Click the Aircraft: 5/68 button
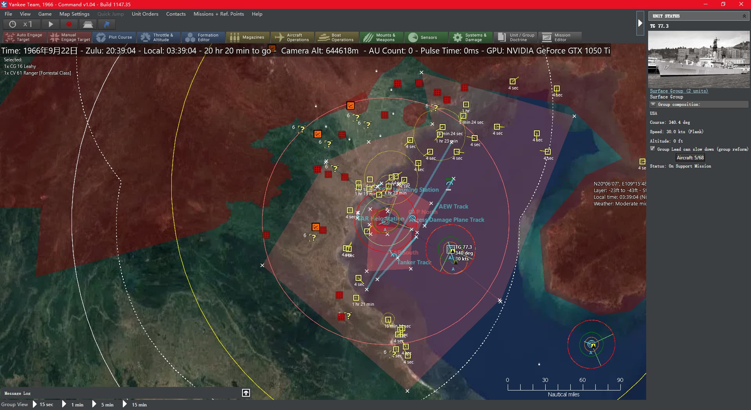 [690, 158]
